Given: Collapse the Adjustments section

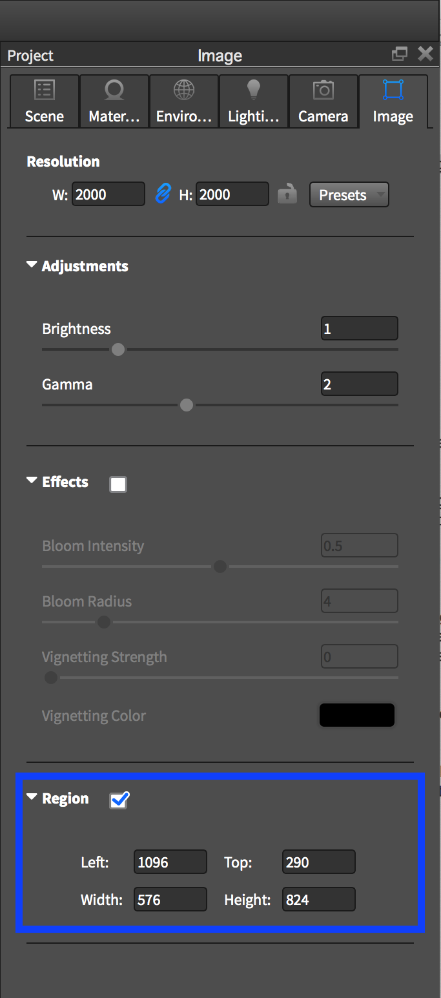Looking at the screenshot, I should coord(31,265).
